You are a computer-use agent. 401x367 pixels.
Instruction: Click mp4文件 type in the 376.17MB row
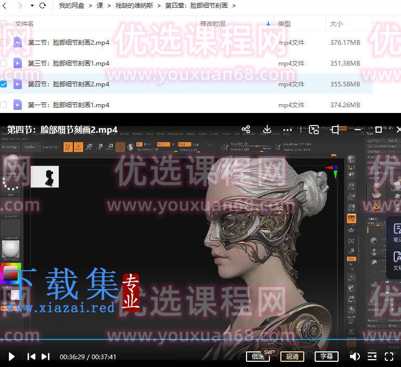coord(291,43)
